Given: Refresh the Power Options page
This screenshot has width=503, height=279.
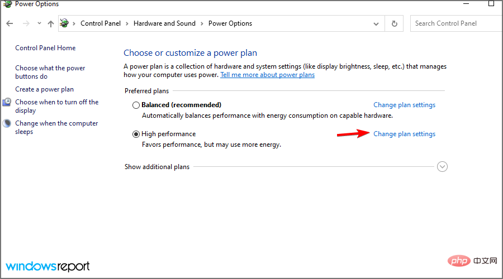Looking at the screenshot, I should [395, 23].
